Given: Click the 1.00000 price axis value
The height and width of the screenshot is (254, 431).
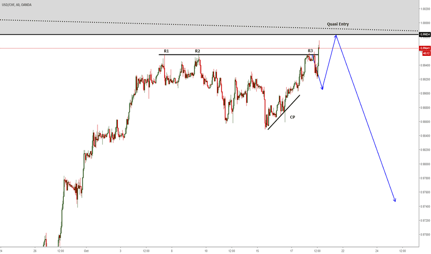Looking at the screenshot, I should point(425,23).
